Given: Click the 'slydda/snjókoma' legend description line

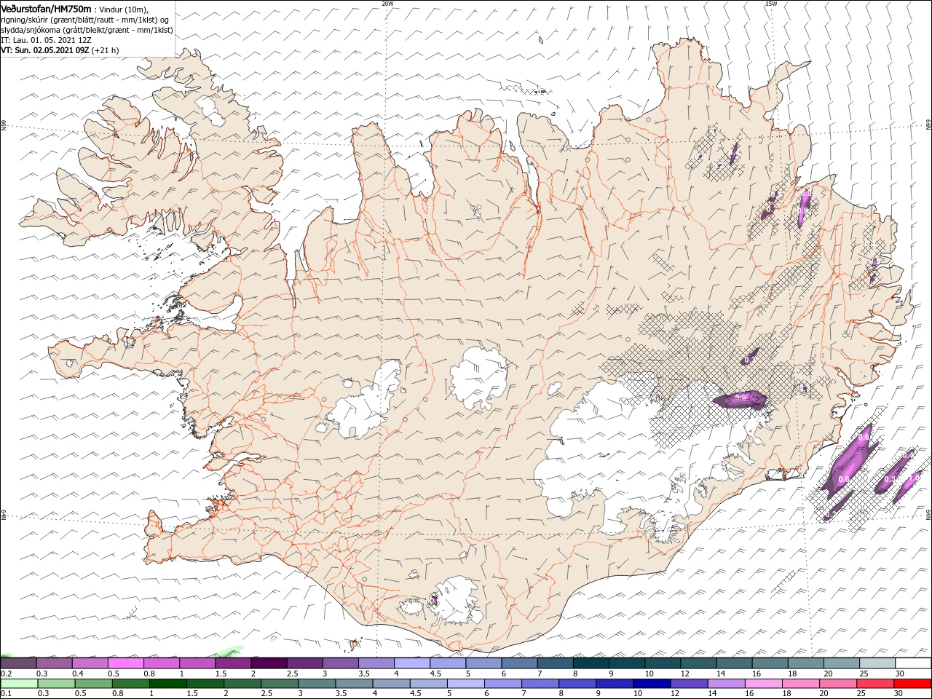Looking at the screenshot, I should tap(87, 30).
